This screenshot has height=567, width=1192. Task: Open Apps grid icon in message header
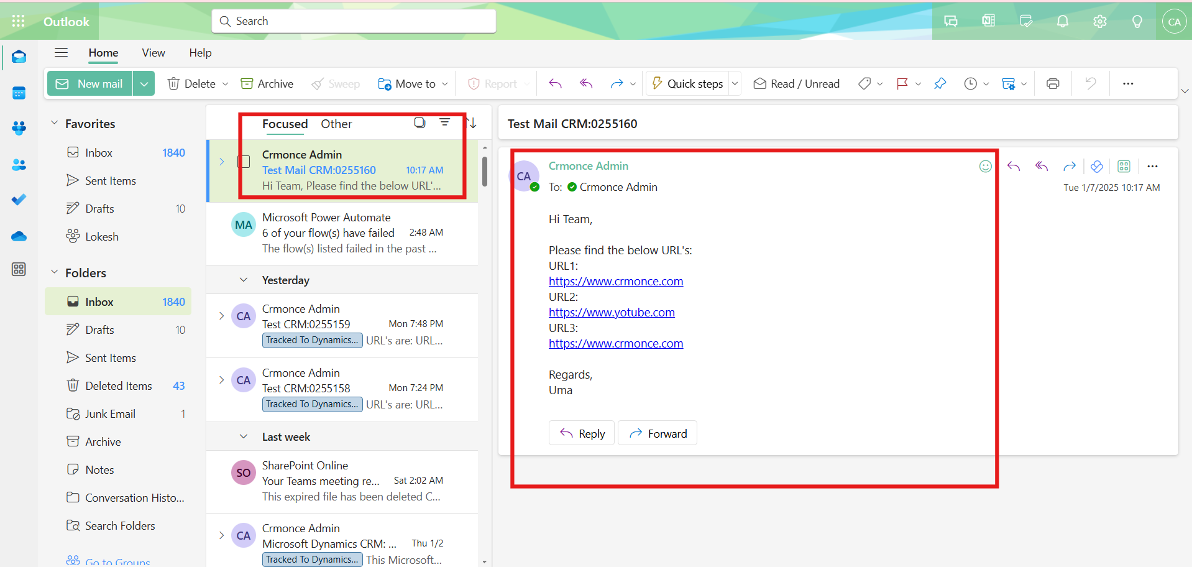click(x=1124, y=166)
